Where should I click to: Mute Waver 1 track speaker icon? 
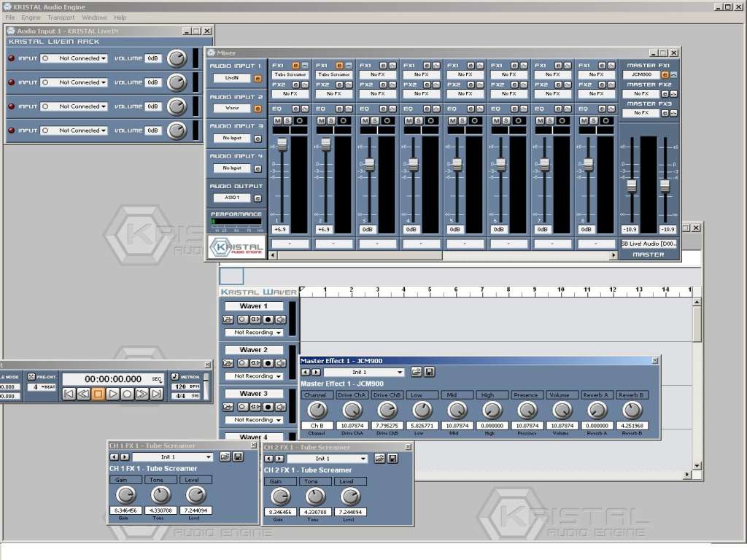281,319
